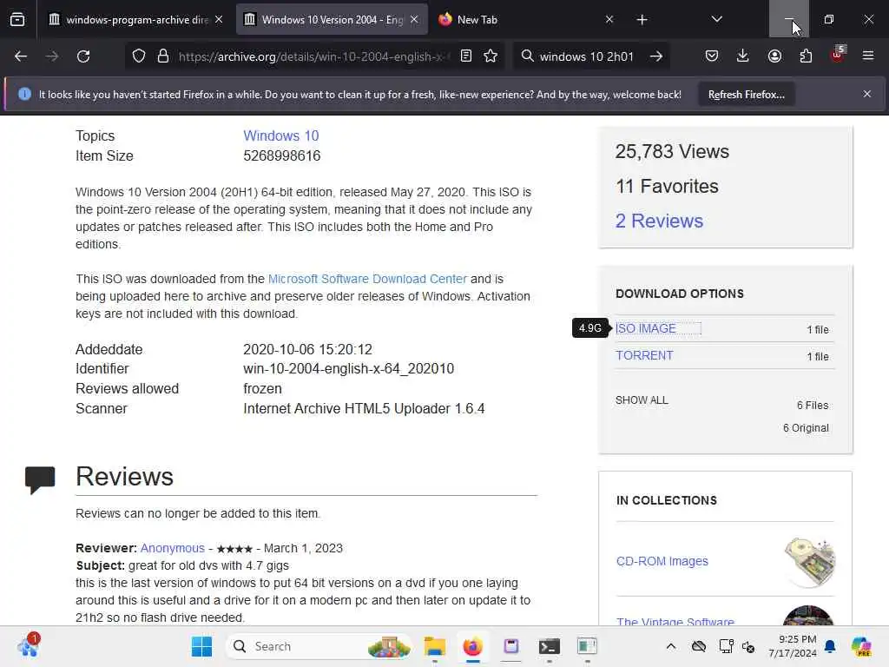The width and height of the screenshot is (889, 667).
Task: Close the New Tab tab
Action: (609, 20)
